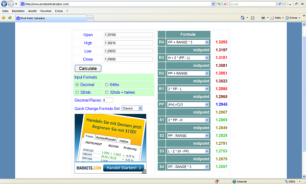Select the 32nds + halves format

click(x=107, y=92)
